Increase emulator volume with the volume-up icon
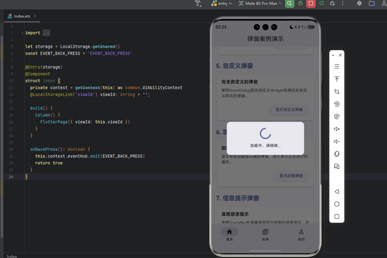387x258 pixels. pyautogui.click(x=337, y=129)
